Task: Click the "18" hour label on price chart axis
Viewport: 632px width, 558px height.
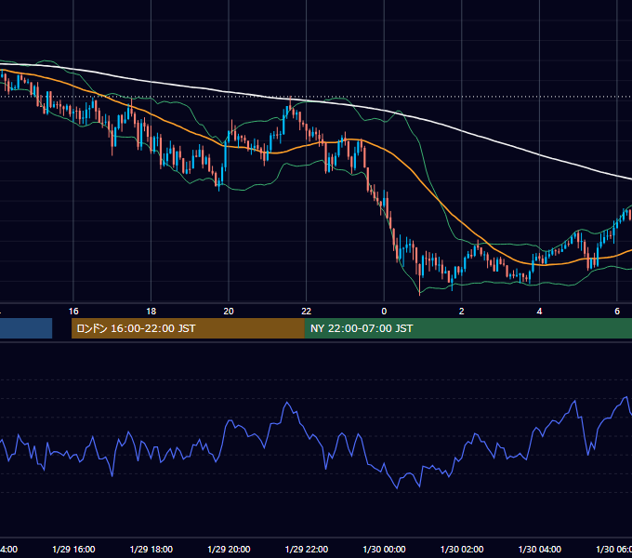Action: point(151,312)
